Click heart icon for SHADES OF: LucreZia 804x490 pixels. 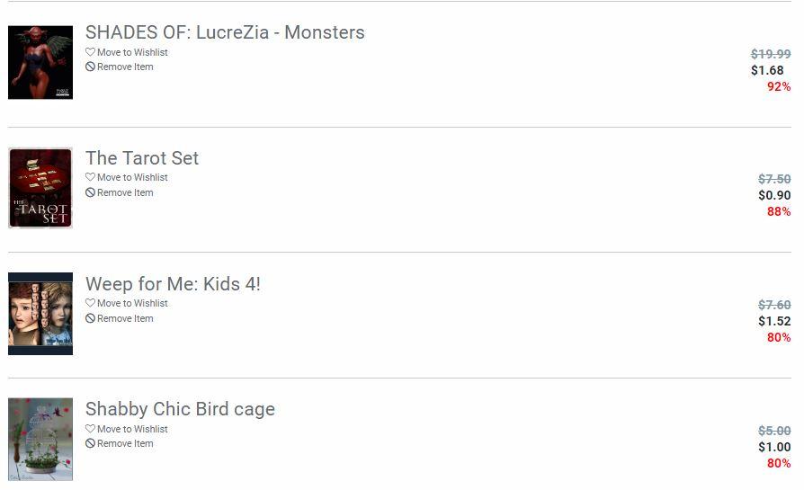[90, 52]
